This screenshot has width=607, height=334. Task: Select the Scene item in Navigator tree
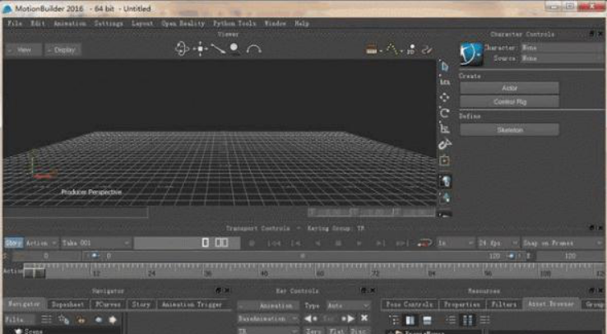coord(33,332)
